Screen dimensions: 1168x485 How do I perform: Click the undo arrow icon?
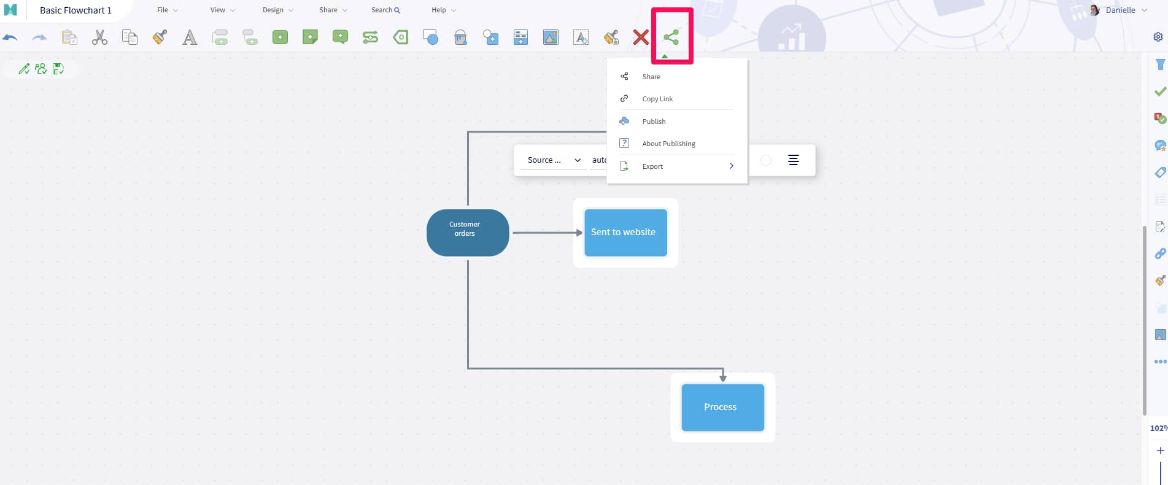click(x=10, y=37)
